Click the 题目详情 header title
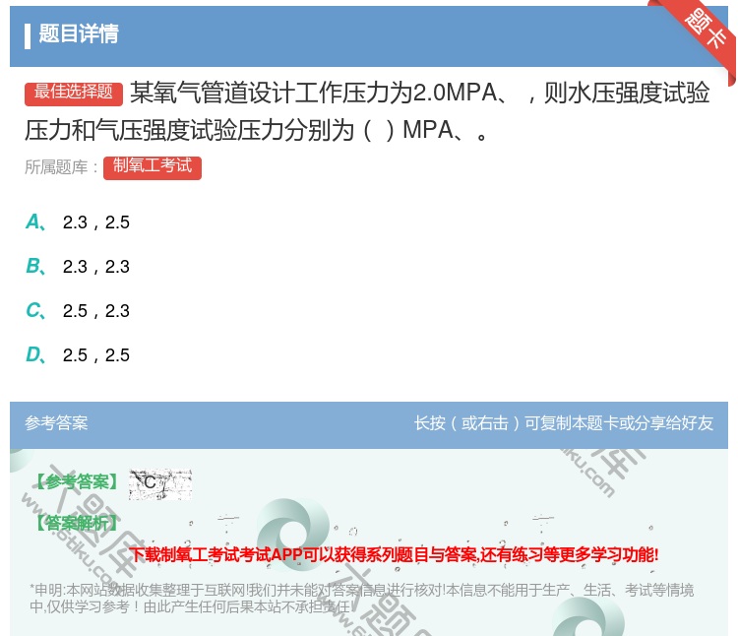Viewport: 738px width, 636px height. pyautogui.click(x=79, y=33)
